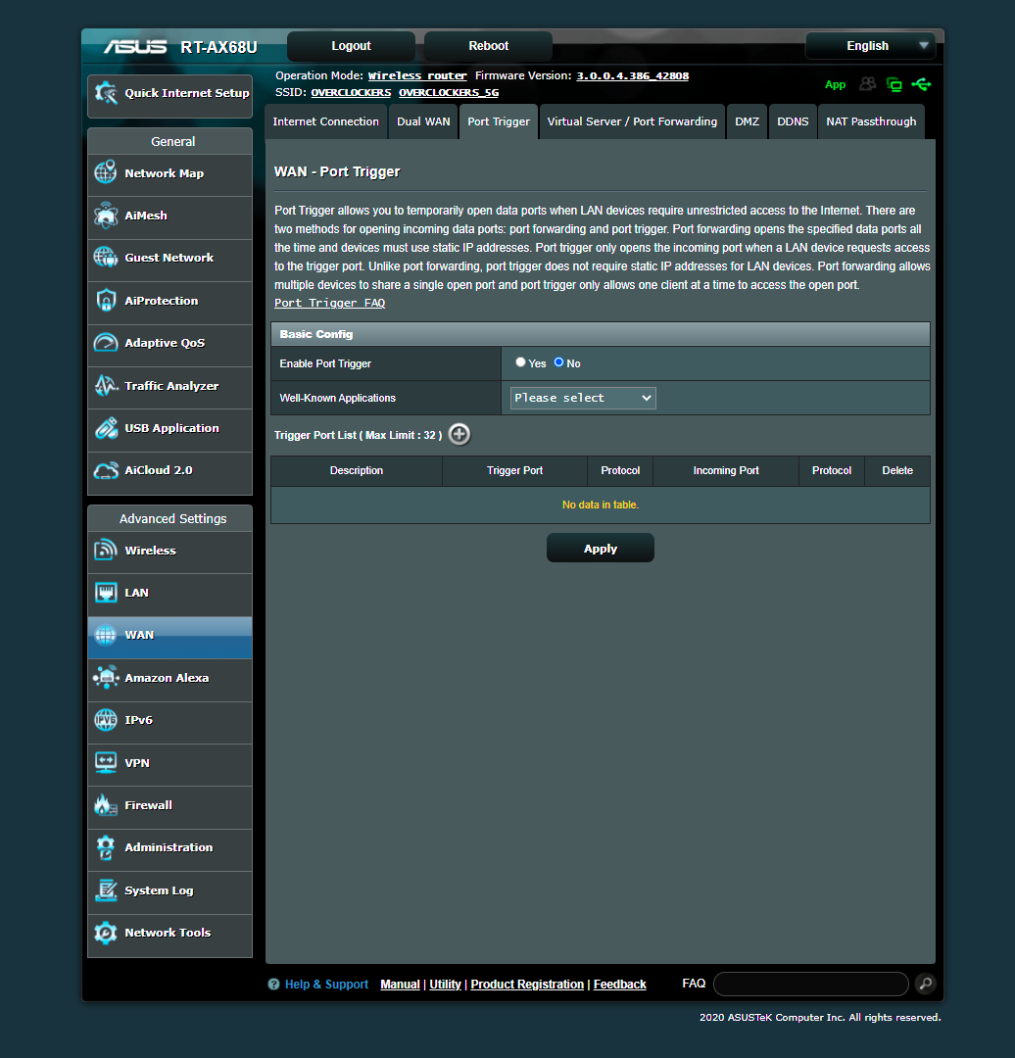This screenshot has width=1015, height=1058.
Task: Switch to NAT Passthrough tab
Action: click(871, 121)
